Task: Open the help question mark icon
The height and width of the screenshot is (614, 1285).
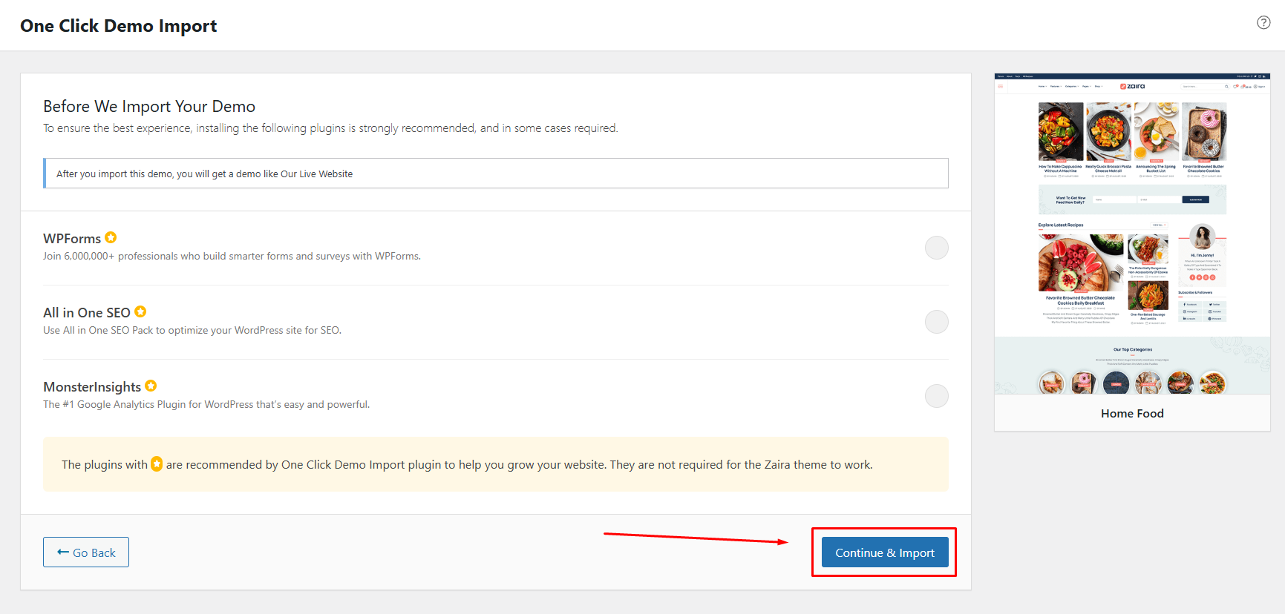Action: [1263, 23]
